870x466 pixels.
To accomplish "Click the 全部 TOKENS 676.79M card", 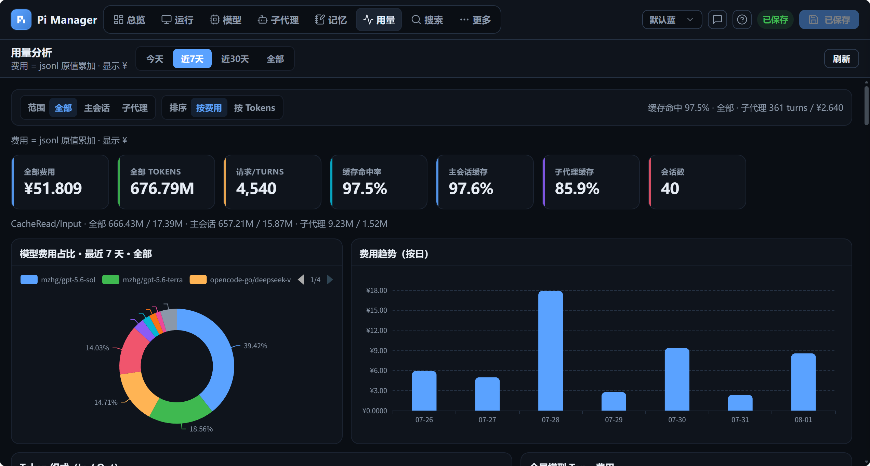I will 166,182.
